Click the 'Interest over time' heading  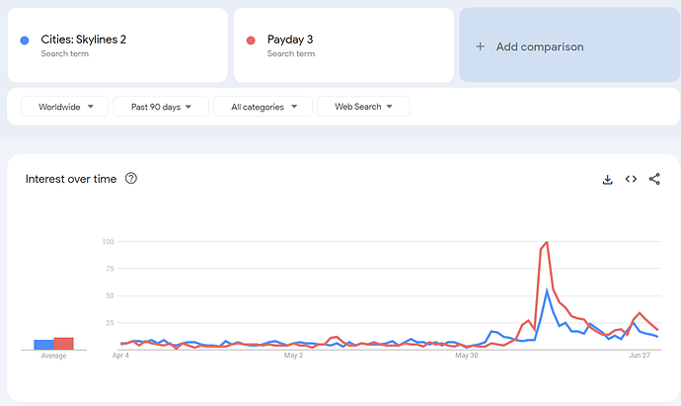(71, 179)
